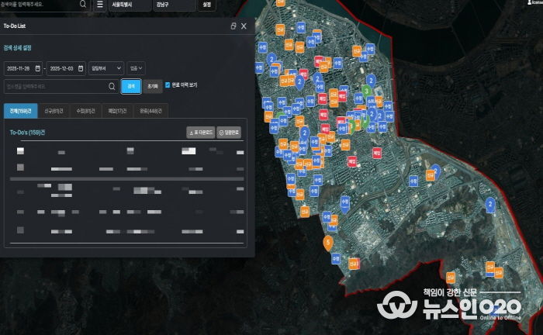543x335 pixels.
Task: Click the green cluster marker numbered 3
Action: coord(365,92)
